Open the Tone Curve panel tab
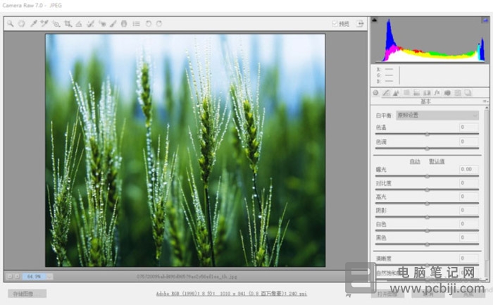Screen dimensions: 493x305 point(386,93)
